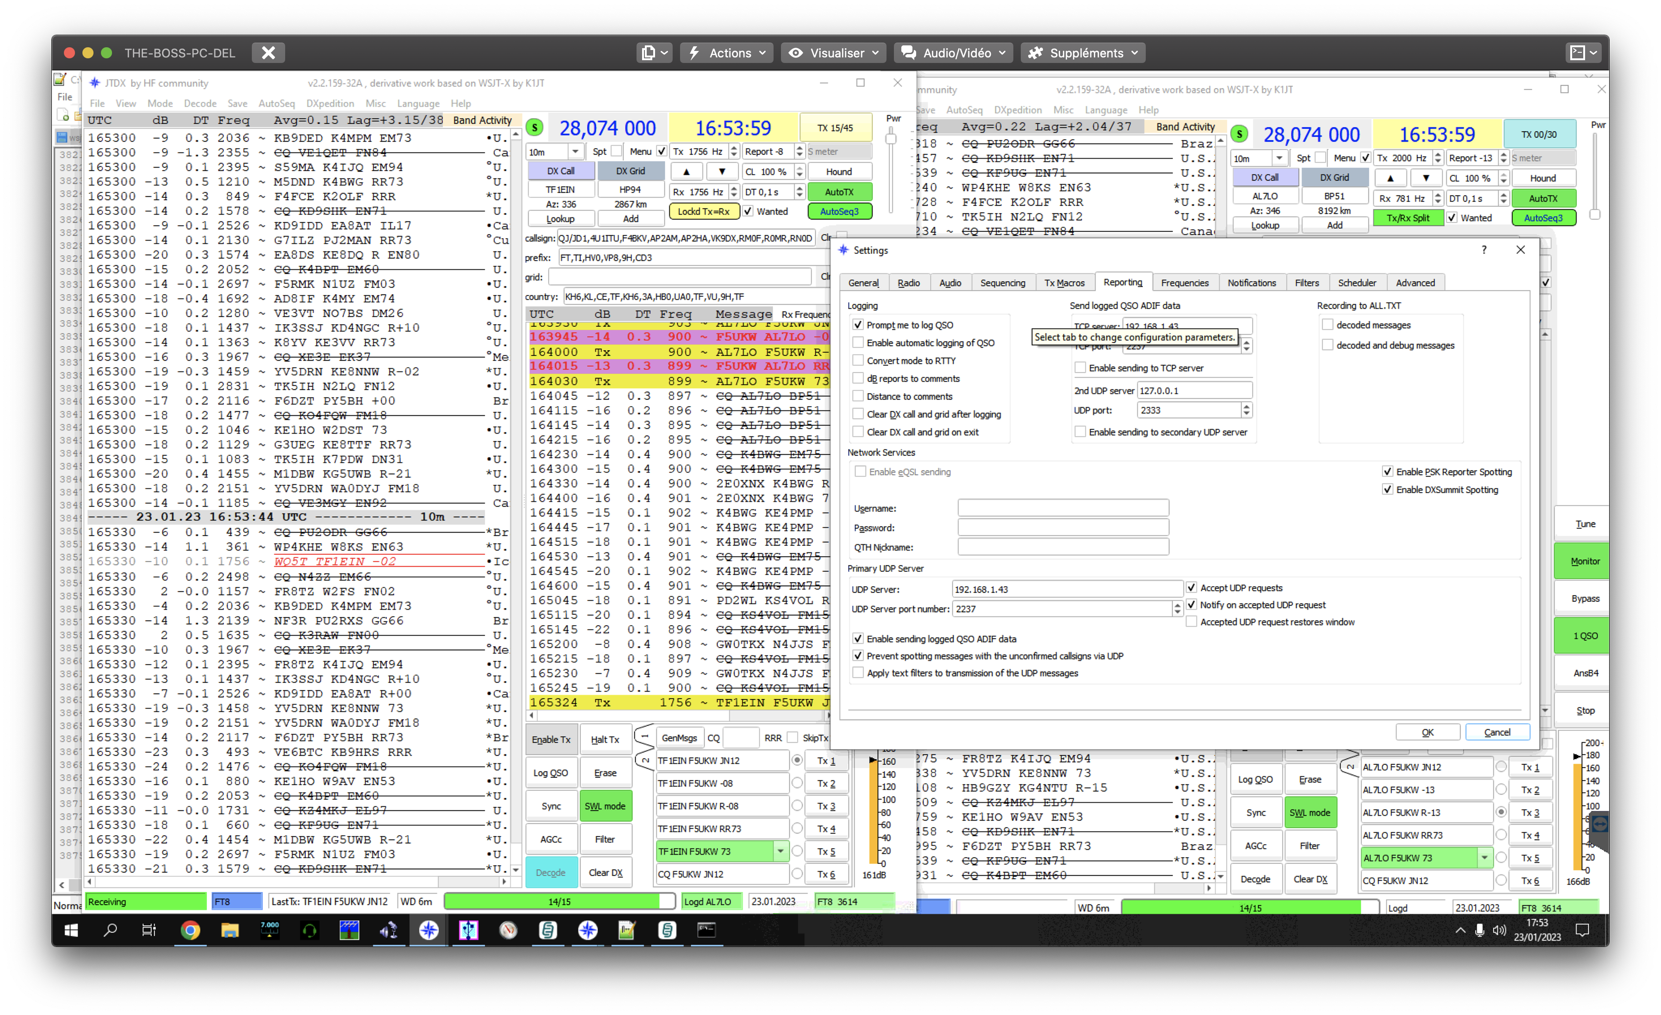
Task: Open the antenna tower app in taskbar
Action: 349,931
